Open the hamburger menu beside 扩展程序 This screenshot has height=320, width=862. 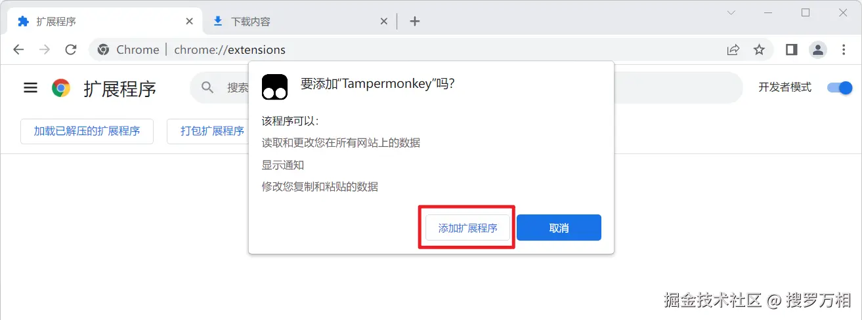[x=30, y=88]
